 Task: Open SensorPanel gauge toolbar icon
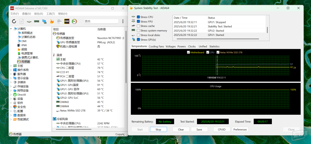coord(74,21)
